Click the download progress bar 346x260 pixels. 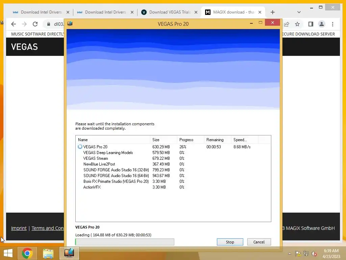point(125,242)
